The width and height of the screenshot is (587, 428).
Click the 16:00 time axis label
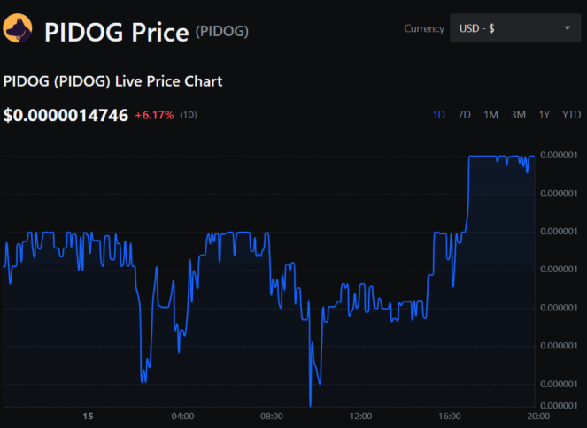450,416
